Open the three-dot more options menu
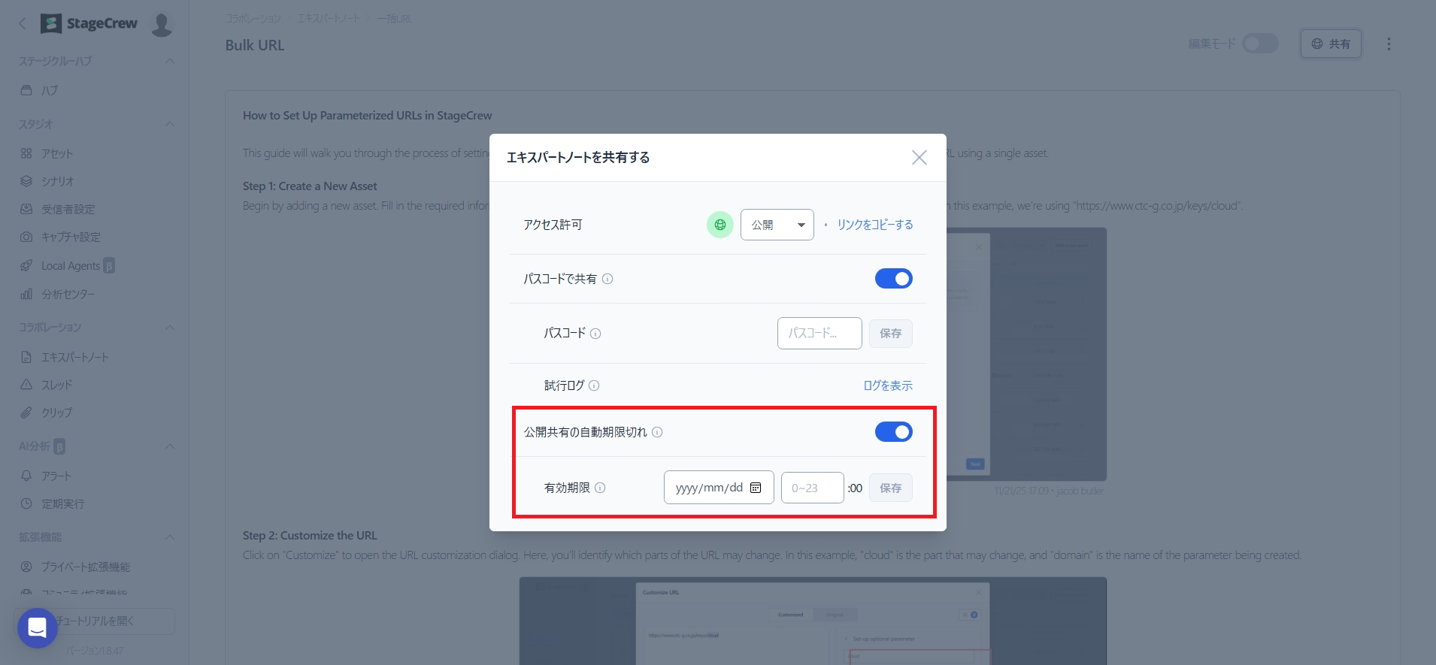The image size is (1436, 665). 1389,44
